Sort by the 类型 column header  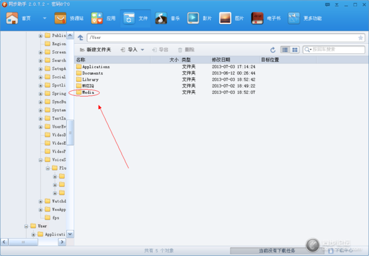pos(195,60)
